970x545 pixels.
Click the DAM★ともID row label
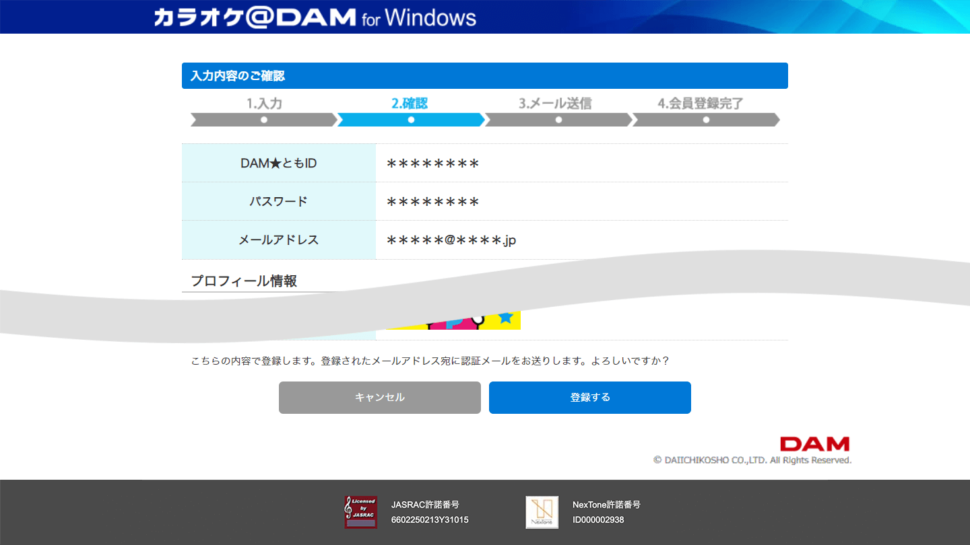click(279, 163)
